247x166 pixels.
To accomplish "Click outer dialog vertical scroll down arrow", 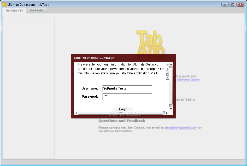I will [171, 109].
